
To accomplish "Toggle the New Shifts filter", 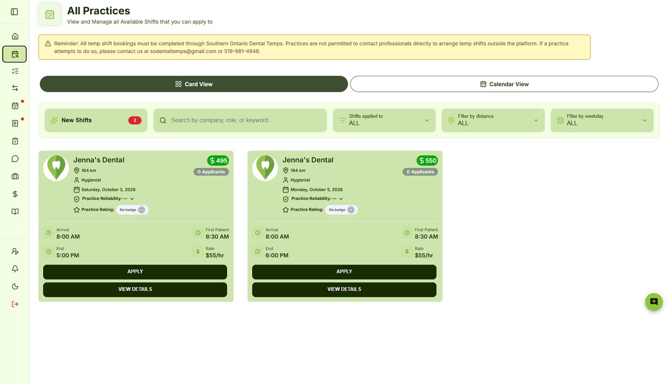I will [x=96, y=121].
